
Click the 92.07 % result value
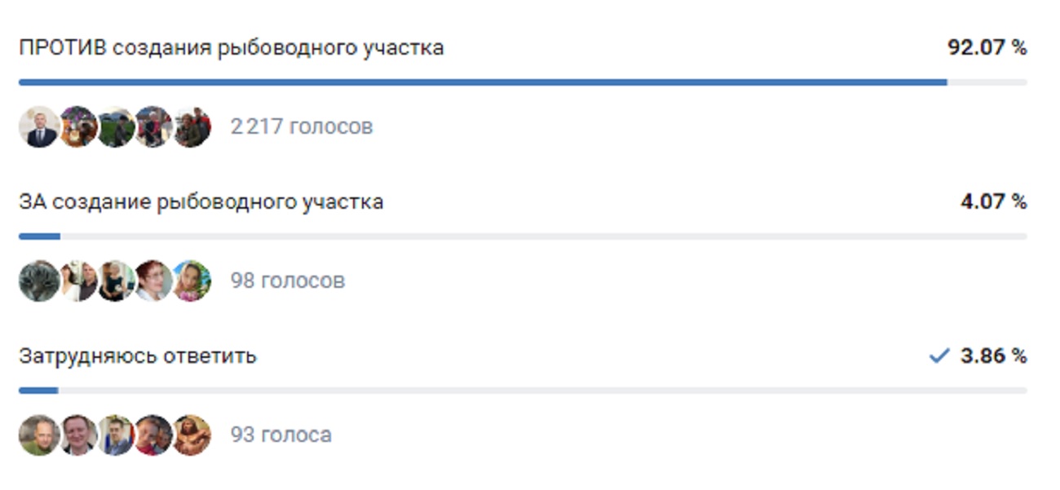[x=987, y=48]
